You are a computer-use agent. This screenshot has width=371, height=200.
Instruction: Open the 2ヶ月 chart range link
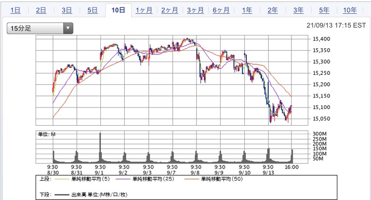click(x=170, y=10)
